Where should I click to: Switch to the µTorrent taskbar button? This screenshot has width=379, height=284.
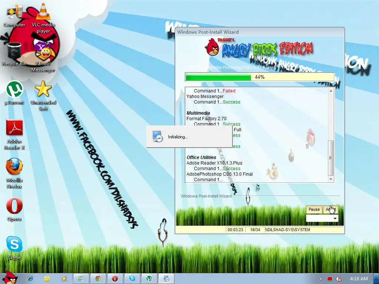[x=149, y=278]
